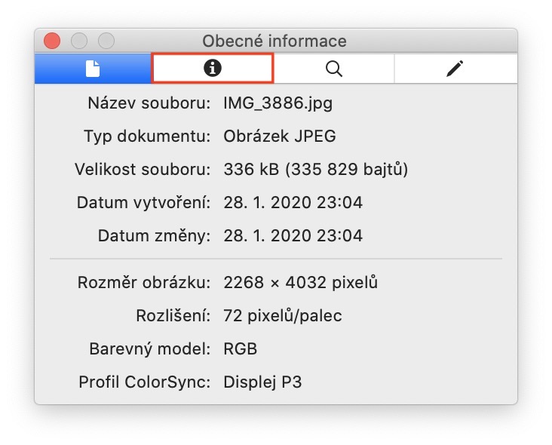This screenshot has width=552, height=445.
Task: Switch to the Keywords magnifier tab
Action: tap(333, 69)
